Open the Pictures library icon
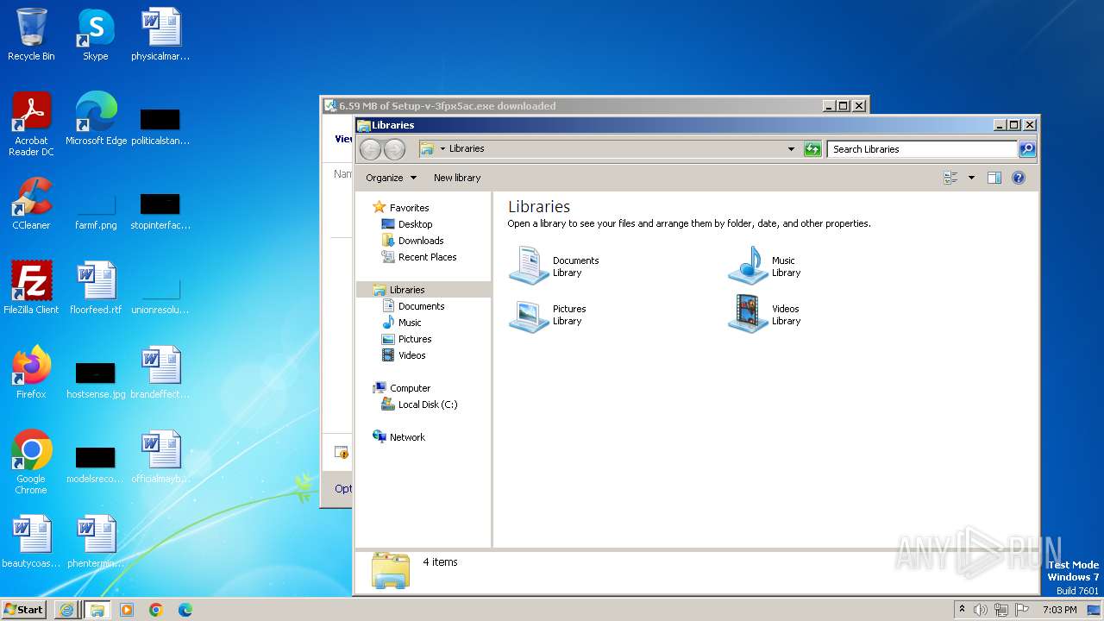1104x621 pixels. [530, 315]
